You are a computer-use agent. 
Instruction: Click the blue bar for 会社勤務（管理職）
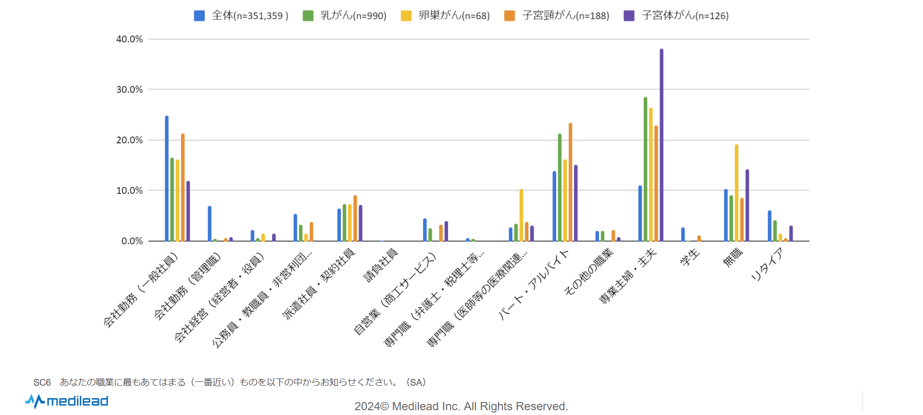(x=210, y=224)
